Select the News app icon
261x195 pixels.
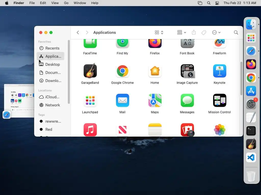tap(122, 130)
